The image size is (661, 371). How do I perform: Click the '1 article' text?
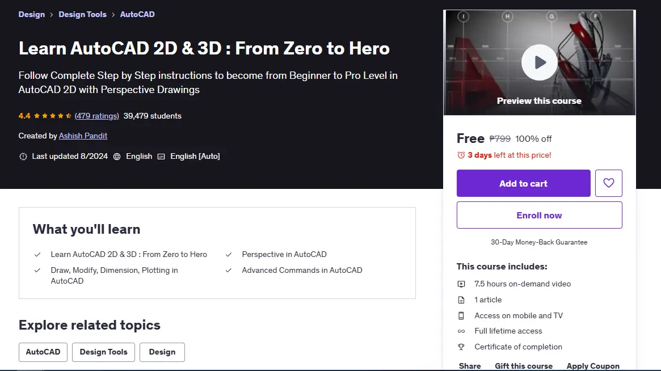coord(488,300)
